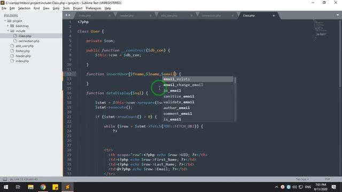Click the volume speaker tray icon

pos(294,187)
